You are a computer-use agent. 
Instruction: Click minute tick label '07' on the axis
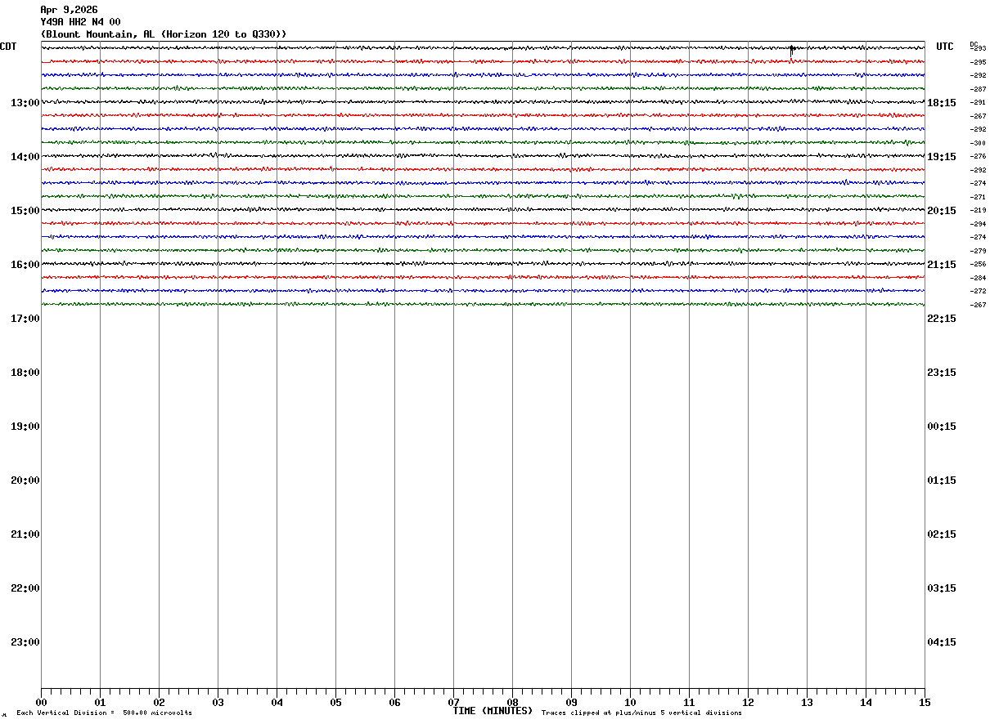[x=453, y=703]
